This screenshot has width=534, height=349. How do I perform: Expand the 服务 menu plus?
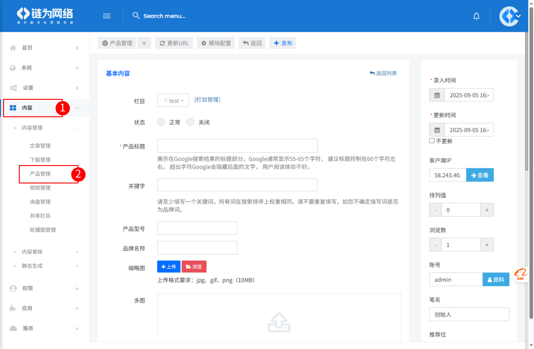pos(77,328)
